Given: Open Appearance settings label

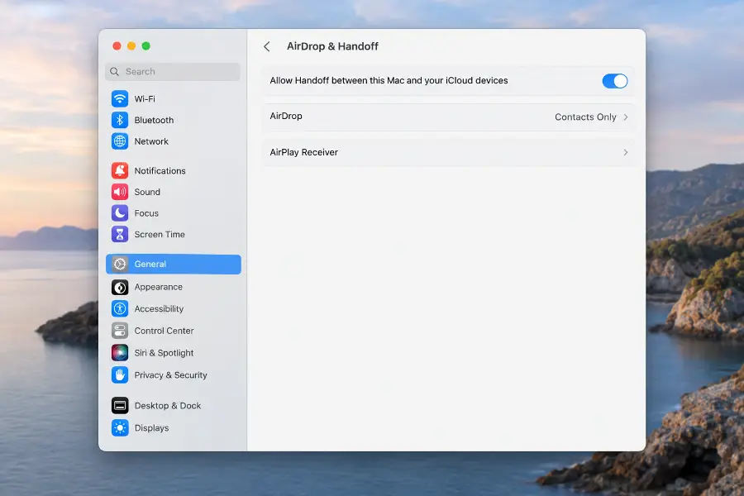Looking at the screenshot, I should pyautogui.click(x=159, y=287).
